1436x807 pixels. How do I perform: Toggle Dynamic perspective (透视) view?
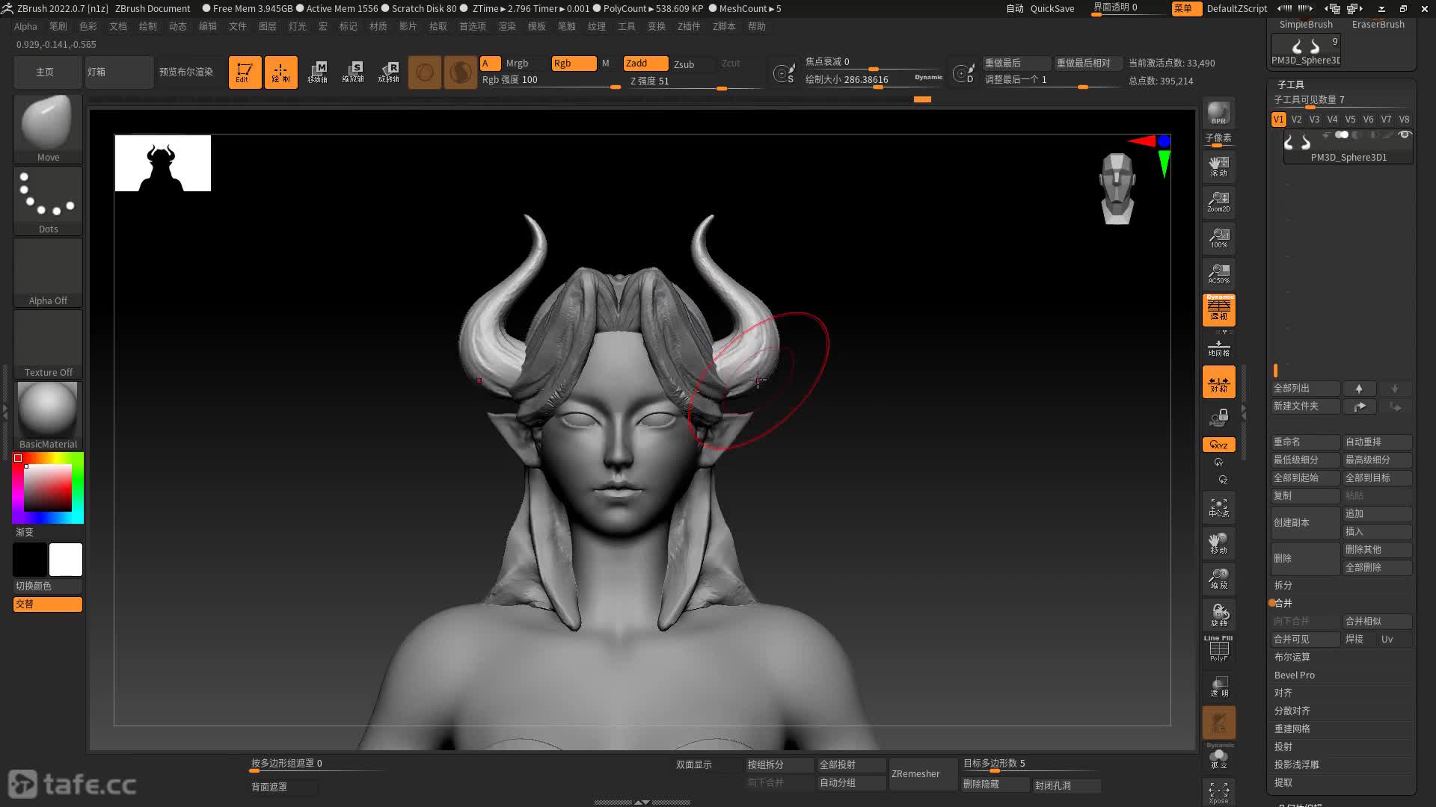tap(1219, 309)
